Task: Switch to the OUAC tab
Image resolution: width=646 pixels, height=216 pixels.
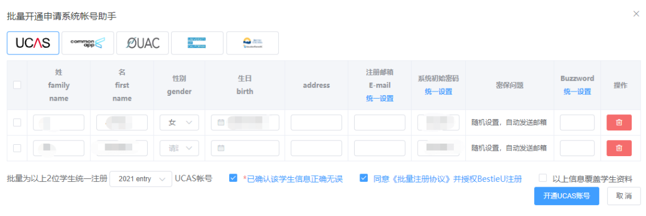Action: click(x=142, y=43)
